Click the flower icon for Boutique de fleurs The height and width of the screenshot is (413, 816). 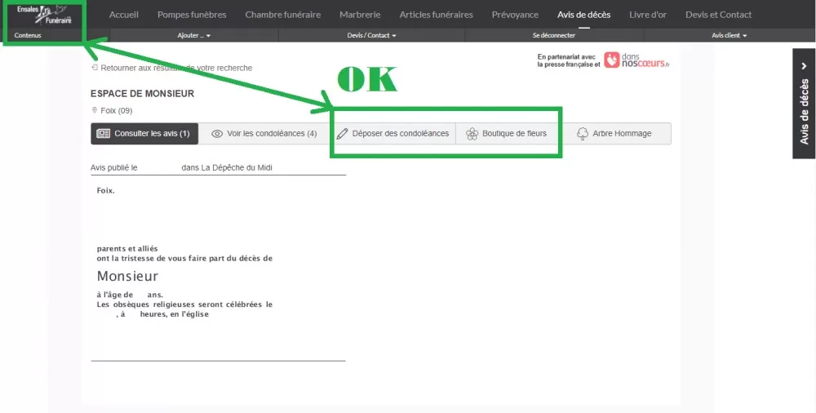point(472,134)
